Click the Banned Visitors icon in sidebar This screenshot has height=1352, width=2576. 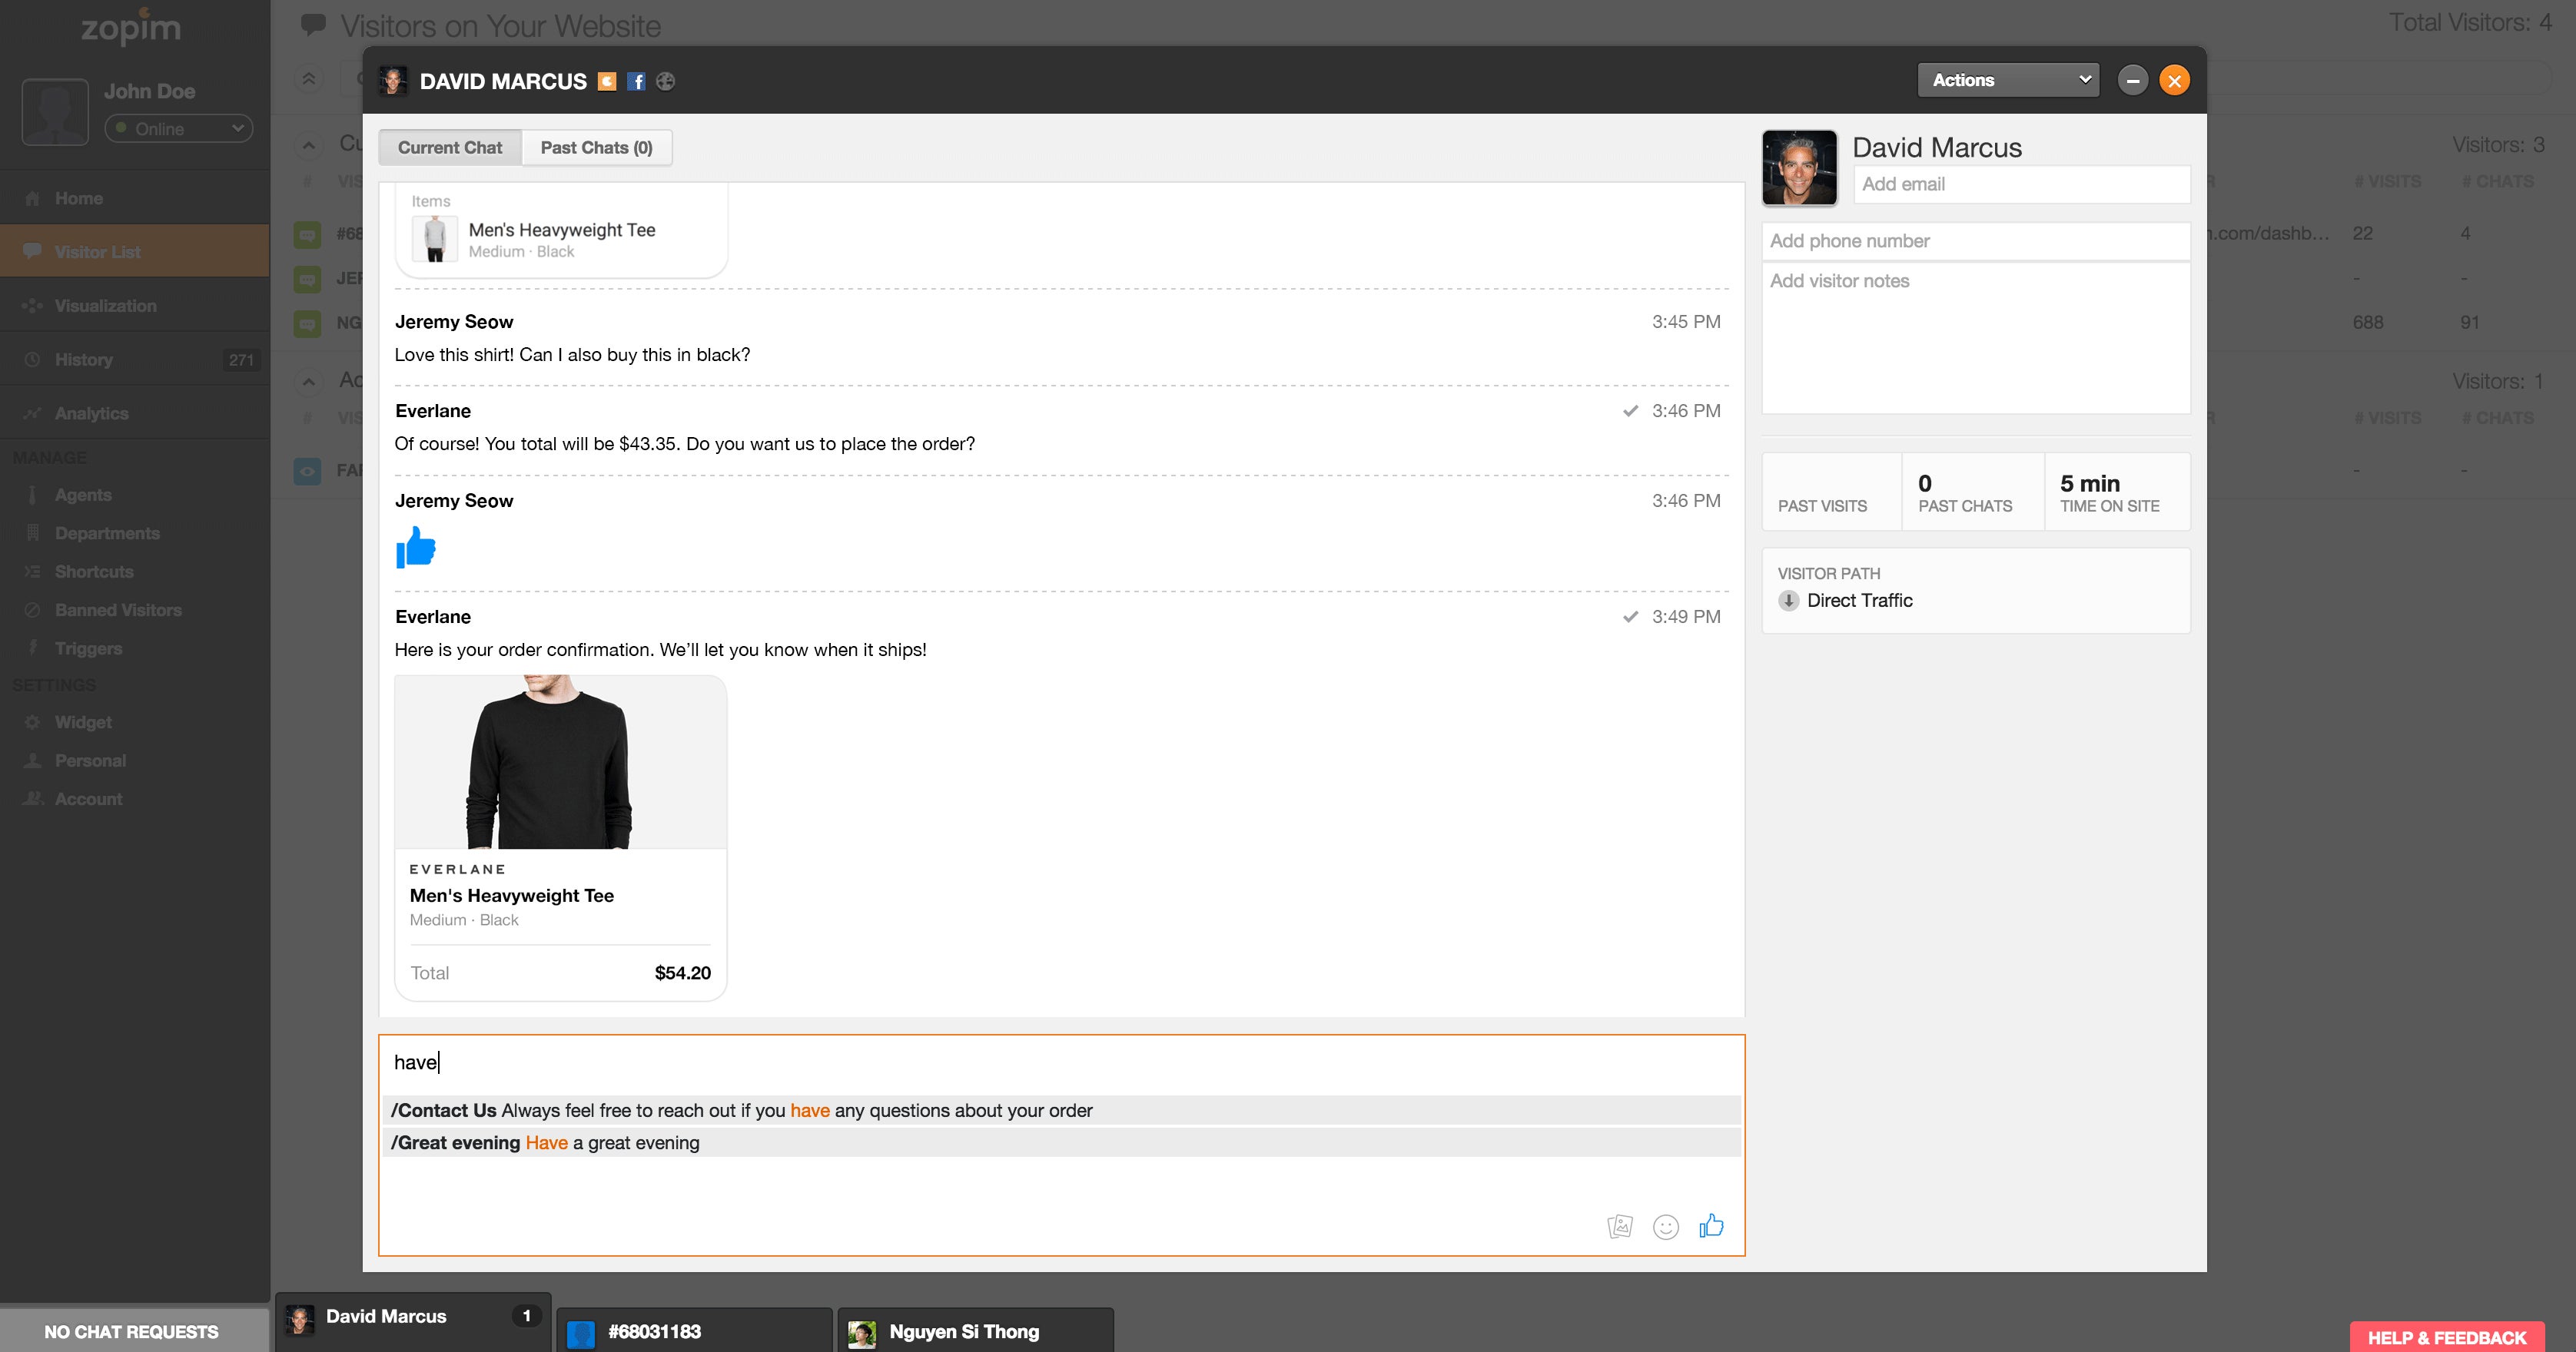(x=32, y=609)
